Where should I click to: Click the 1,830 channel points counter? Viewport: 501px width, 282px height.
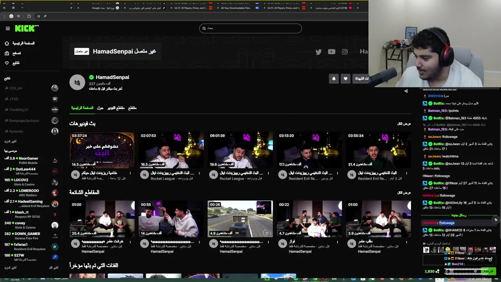(x=432, y=271)
